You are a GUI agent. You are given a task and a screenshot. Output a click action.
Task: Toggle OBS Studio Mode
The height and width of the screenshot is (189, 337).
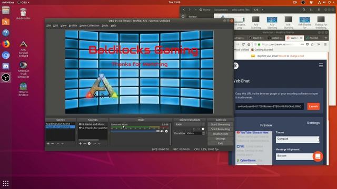(220, 134)
